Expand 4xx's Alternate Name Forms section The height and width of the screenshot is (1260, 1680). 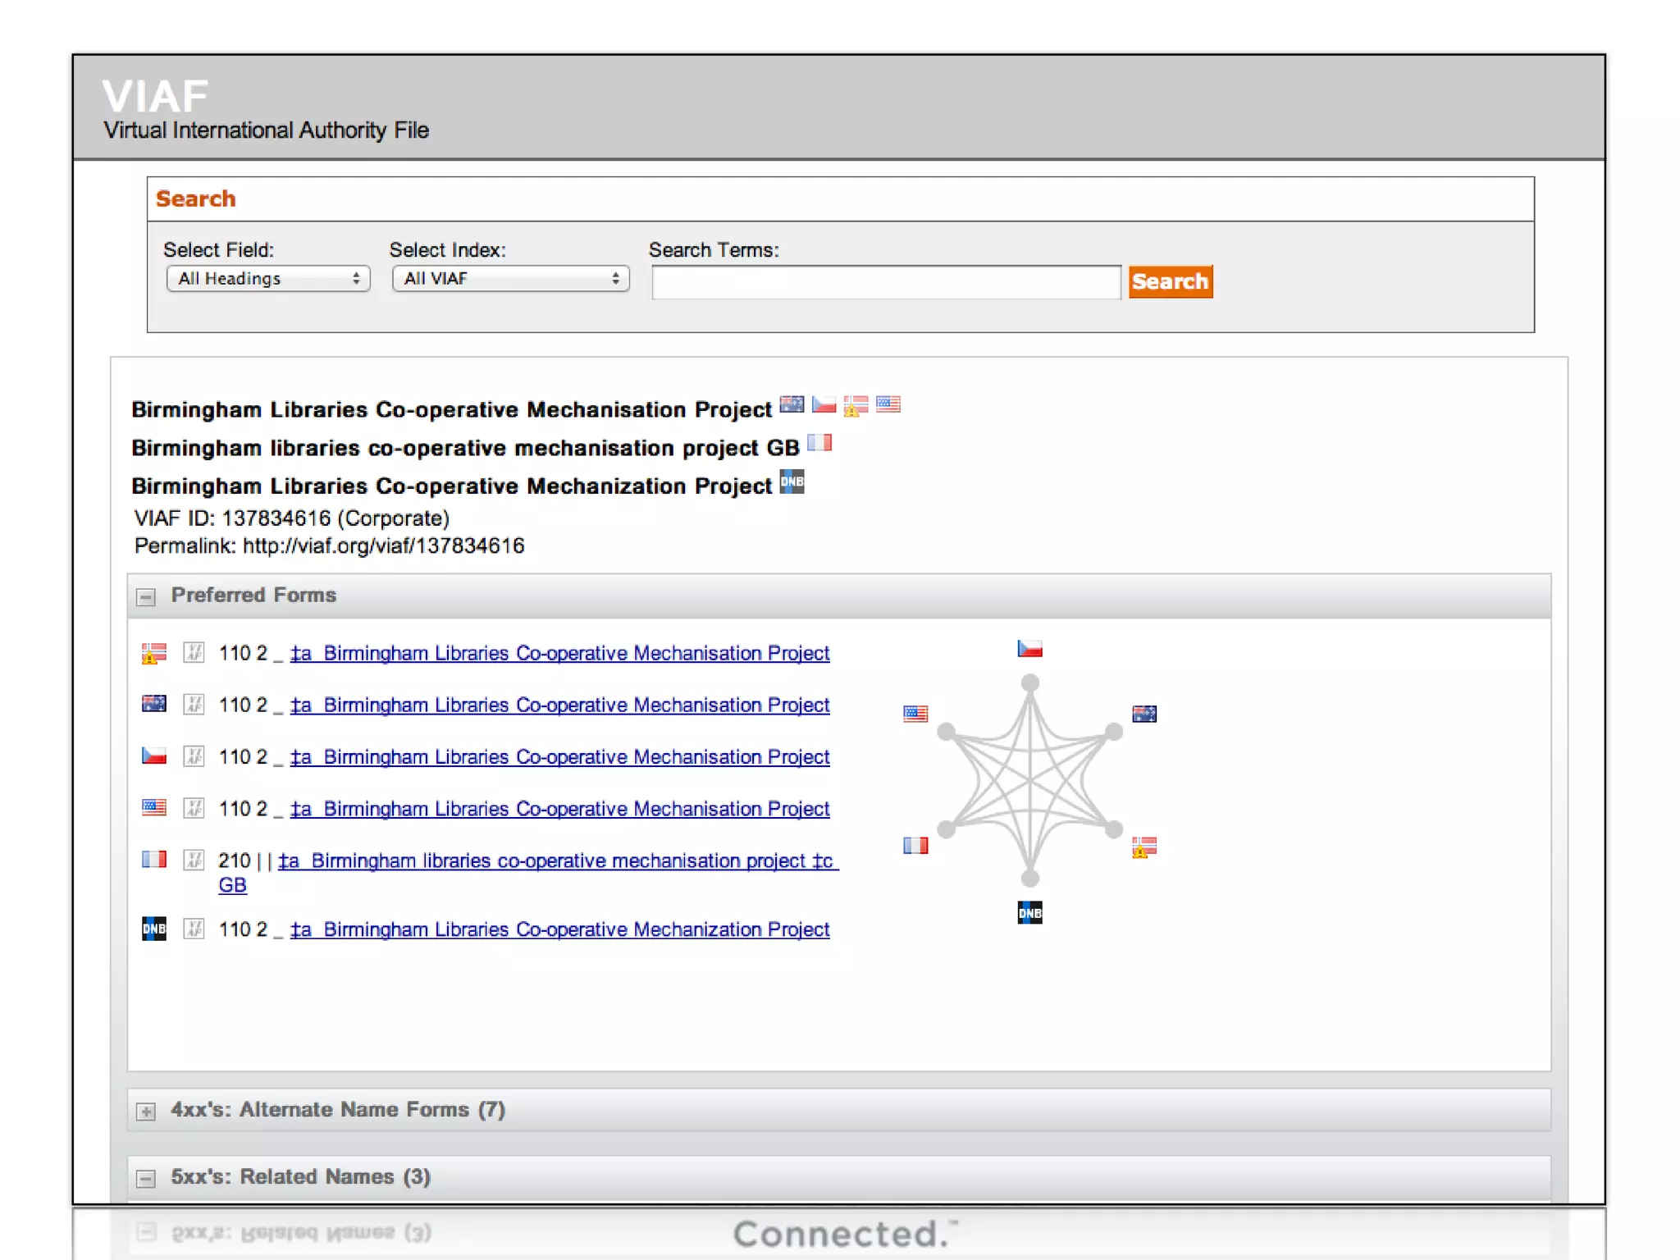[146, 1111]
